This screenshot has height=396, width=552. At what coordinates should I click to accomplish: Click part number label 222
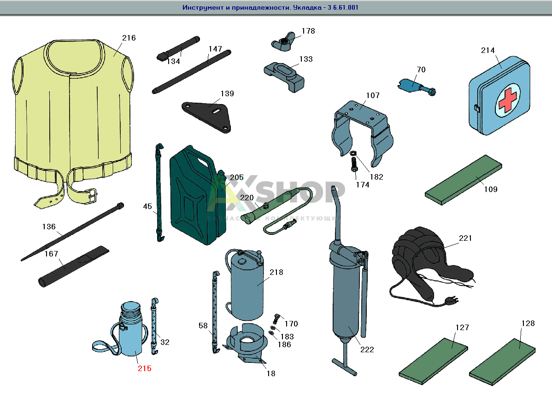click(367, 349)
